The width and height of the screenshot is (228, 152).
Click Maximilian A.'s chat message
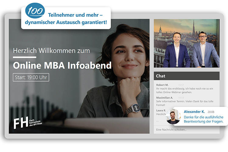pyautogui.click(x=185, y=103)
